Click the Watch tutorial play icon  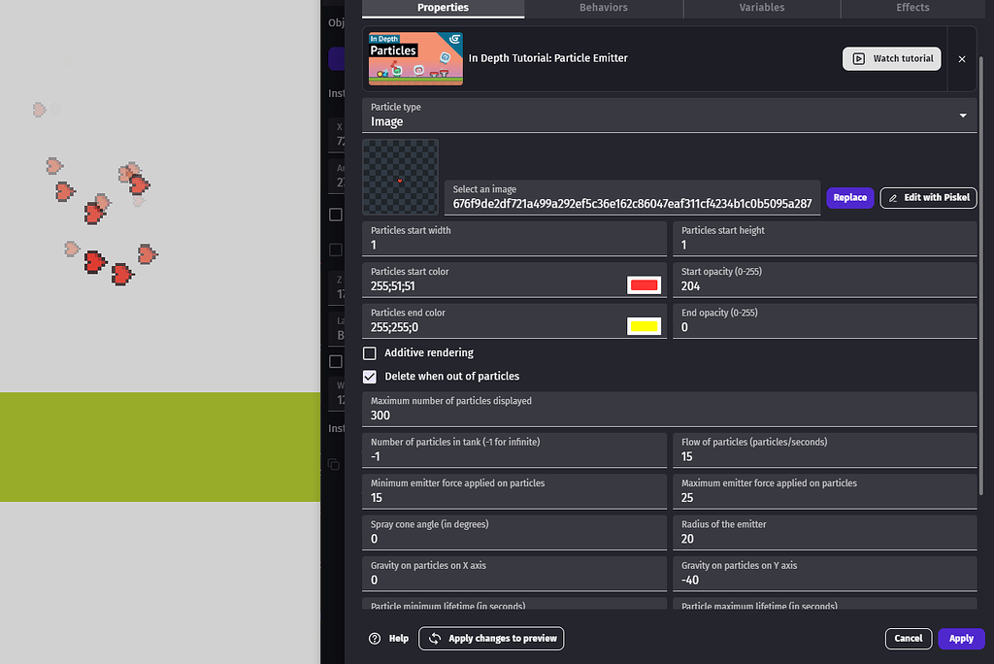(859, 58)
